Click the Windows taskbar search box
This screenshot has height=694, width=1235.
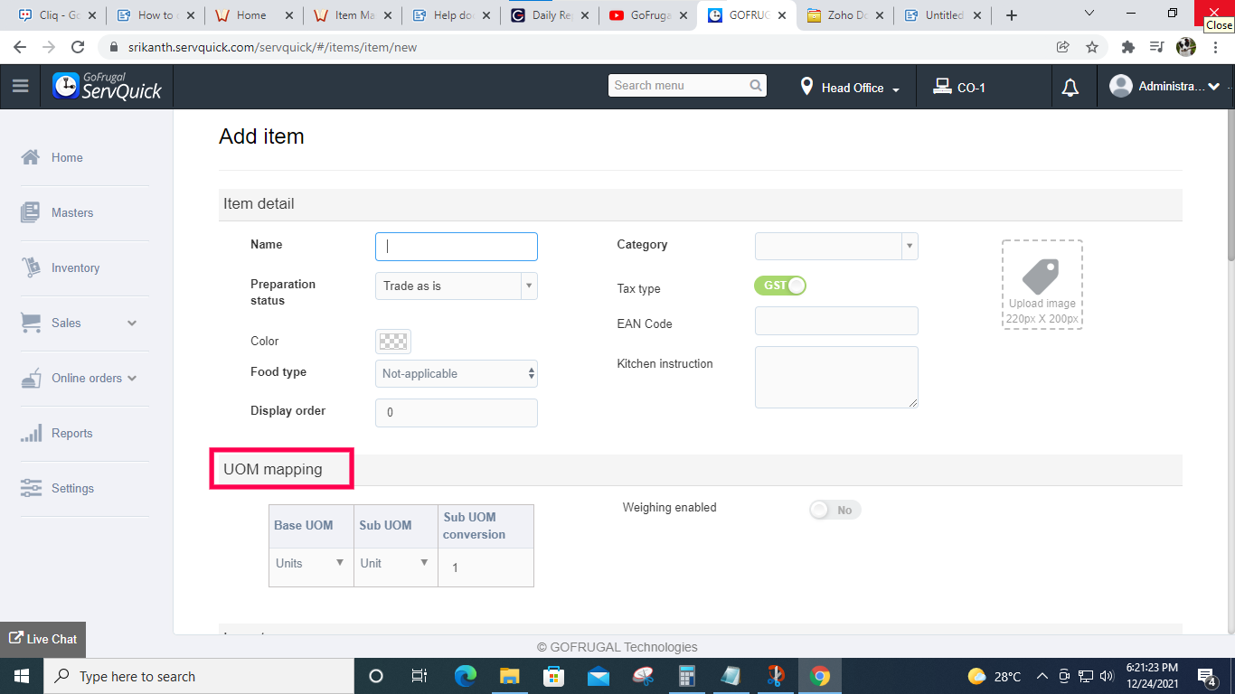198,676
